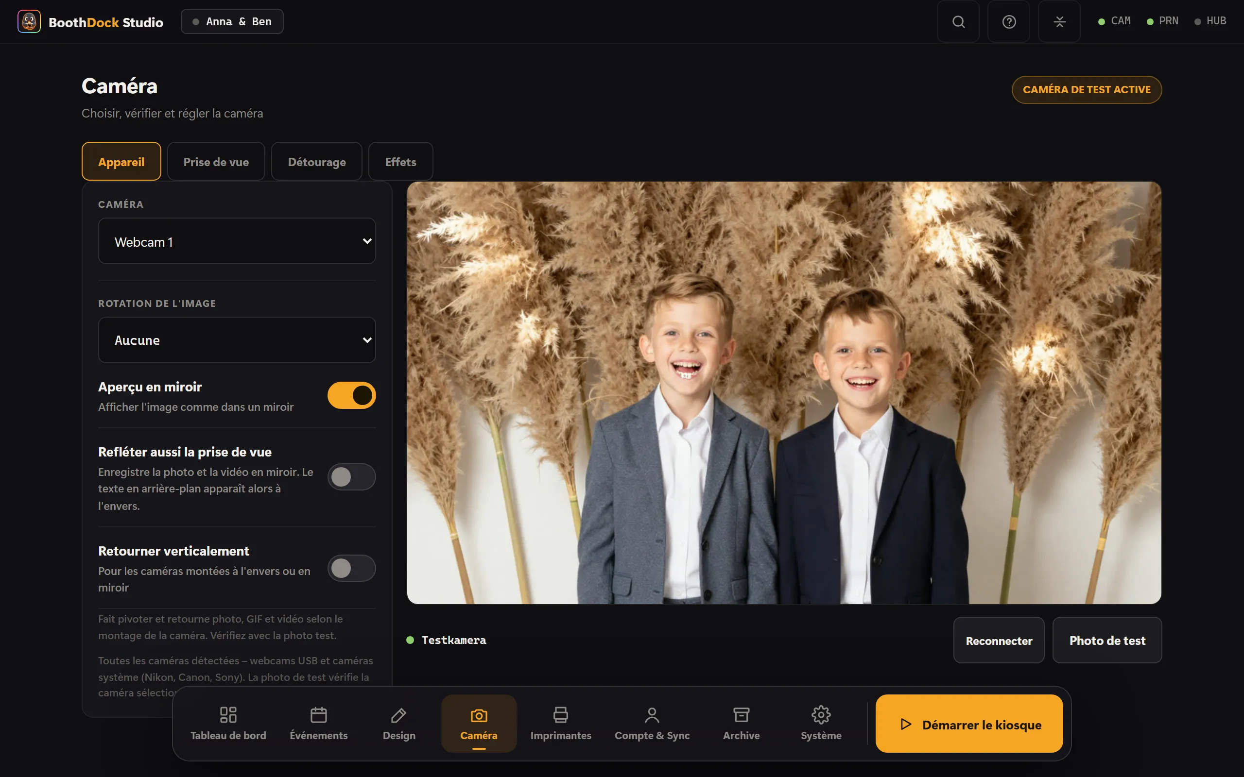Click the Reconnecter button
The image size is (1244, 777).
tap(999, 641)
